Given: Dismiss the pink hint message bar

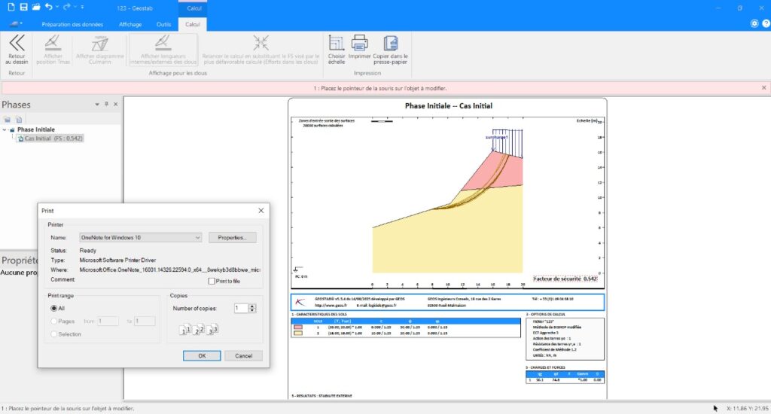Looking at the screenshot, I should (763, 87).
